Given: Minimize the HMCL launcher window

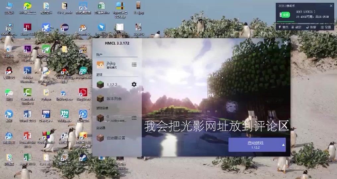Looking at the screenshot, I should point(276,43).
